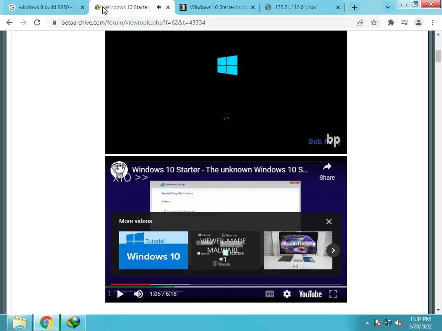Open the Viewer-Made Malware #1 thumbnail
This screenshot has width=442, height=331.
click(225, 250)
